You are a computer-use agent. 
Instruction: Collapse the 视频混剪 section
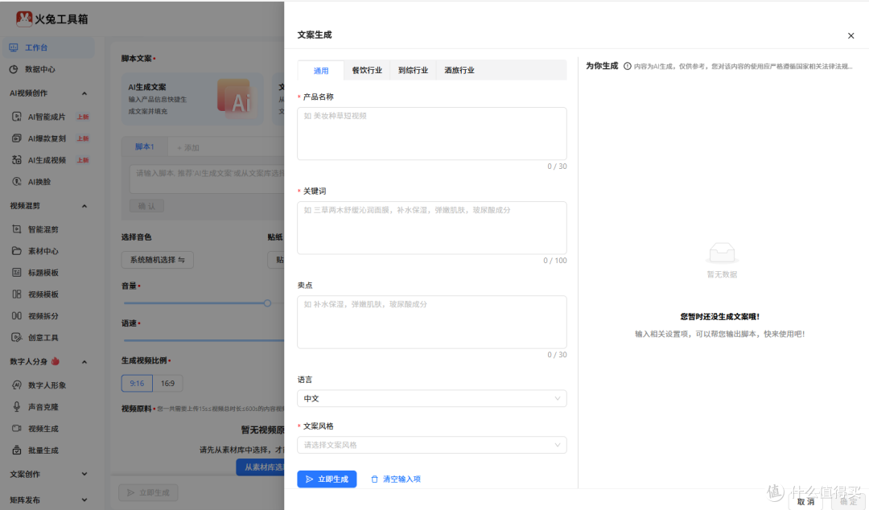point(84,206)
